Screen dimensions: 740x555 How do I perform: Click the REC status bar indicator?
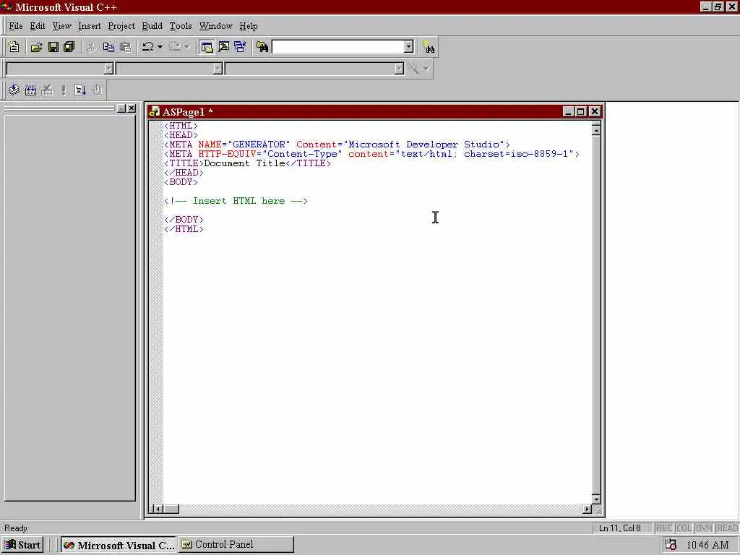click(664, 528)
